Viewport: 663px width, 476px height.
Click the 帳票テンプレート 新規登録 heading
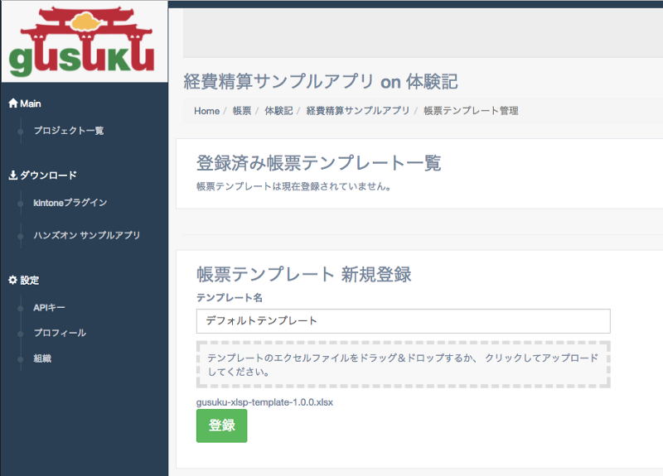303,275
